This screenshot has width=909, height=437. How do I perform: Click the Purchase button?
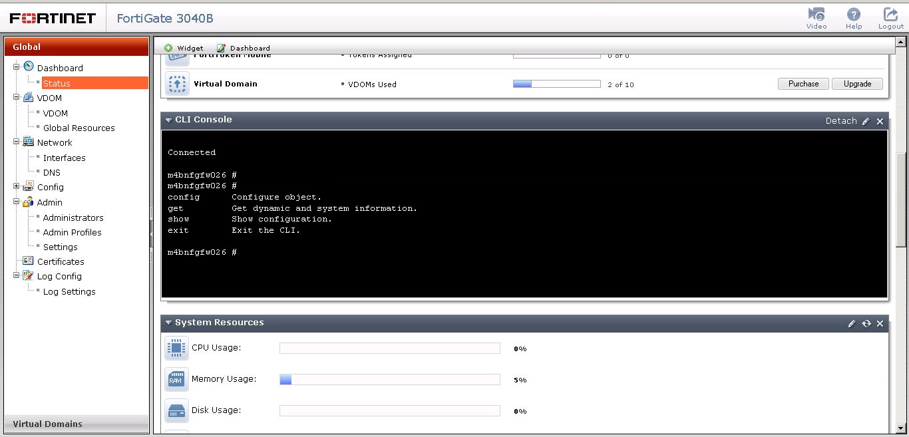pos(803,83)
